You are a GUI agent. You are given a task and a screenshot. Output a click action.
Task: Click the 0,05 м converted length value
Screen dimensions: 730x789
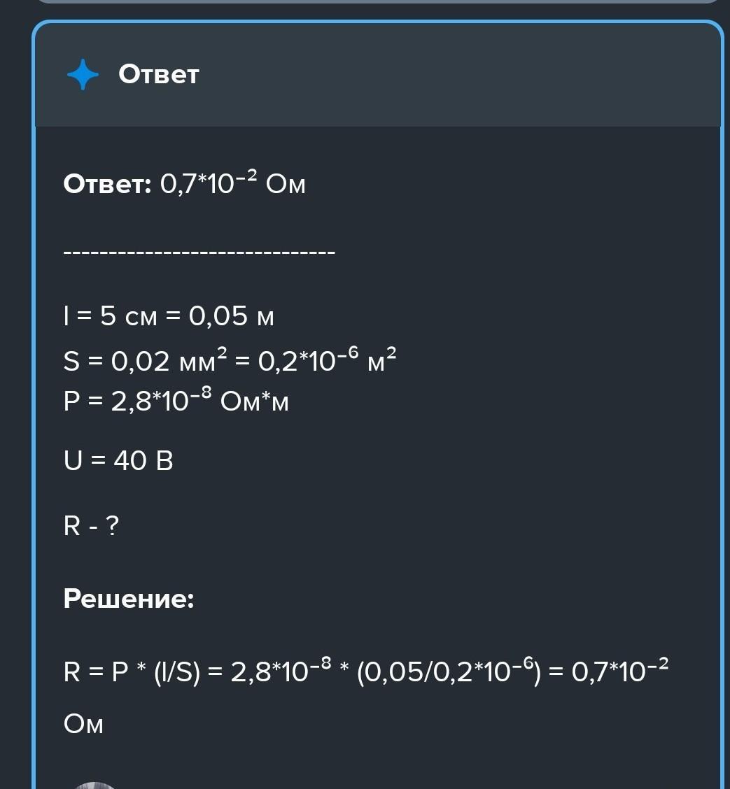(x=231, y=317)
